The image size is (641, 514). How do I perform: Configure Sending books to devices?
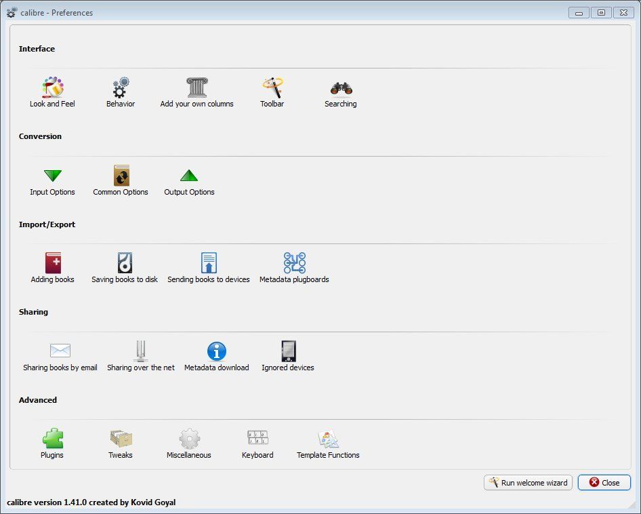click(x=208, y=263)
